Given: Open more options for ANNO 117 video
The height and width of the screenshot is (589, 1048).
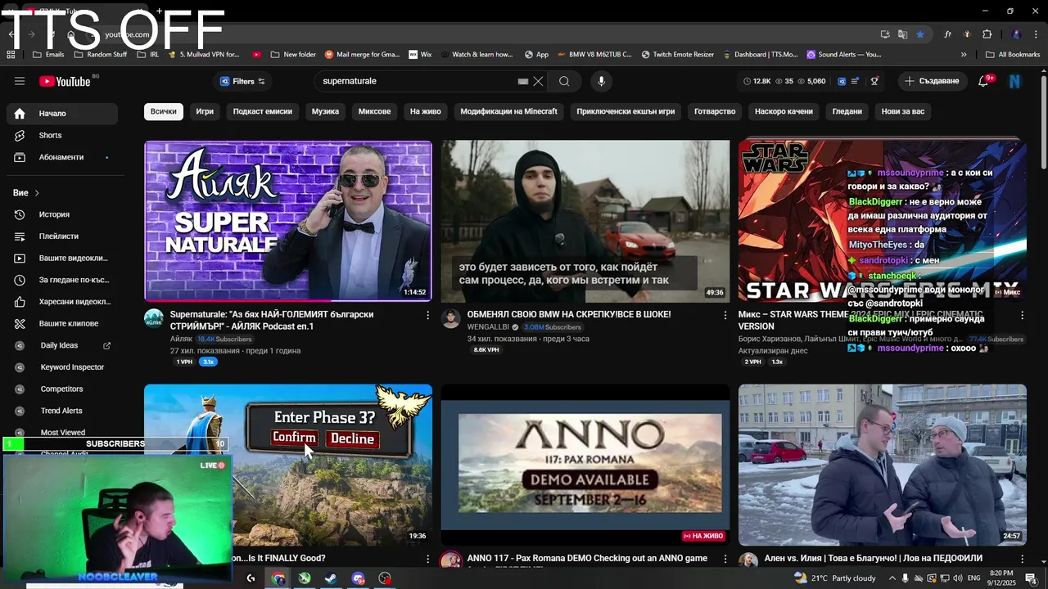Looking at the screenshot, I should (725, 559).
